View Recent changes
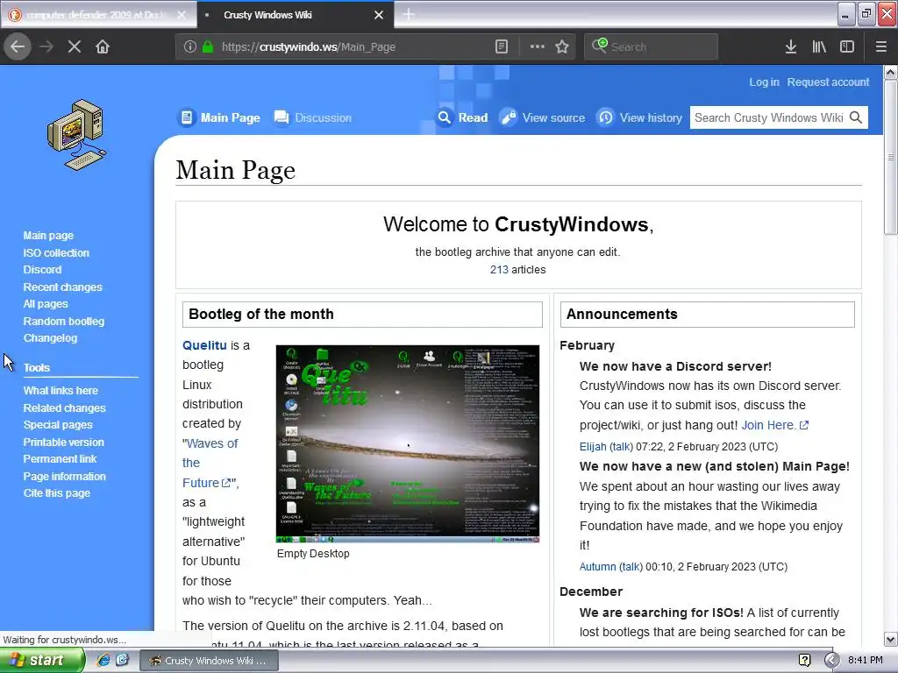This screenshot has height=673, width=898. tap(62, 287)
